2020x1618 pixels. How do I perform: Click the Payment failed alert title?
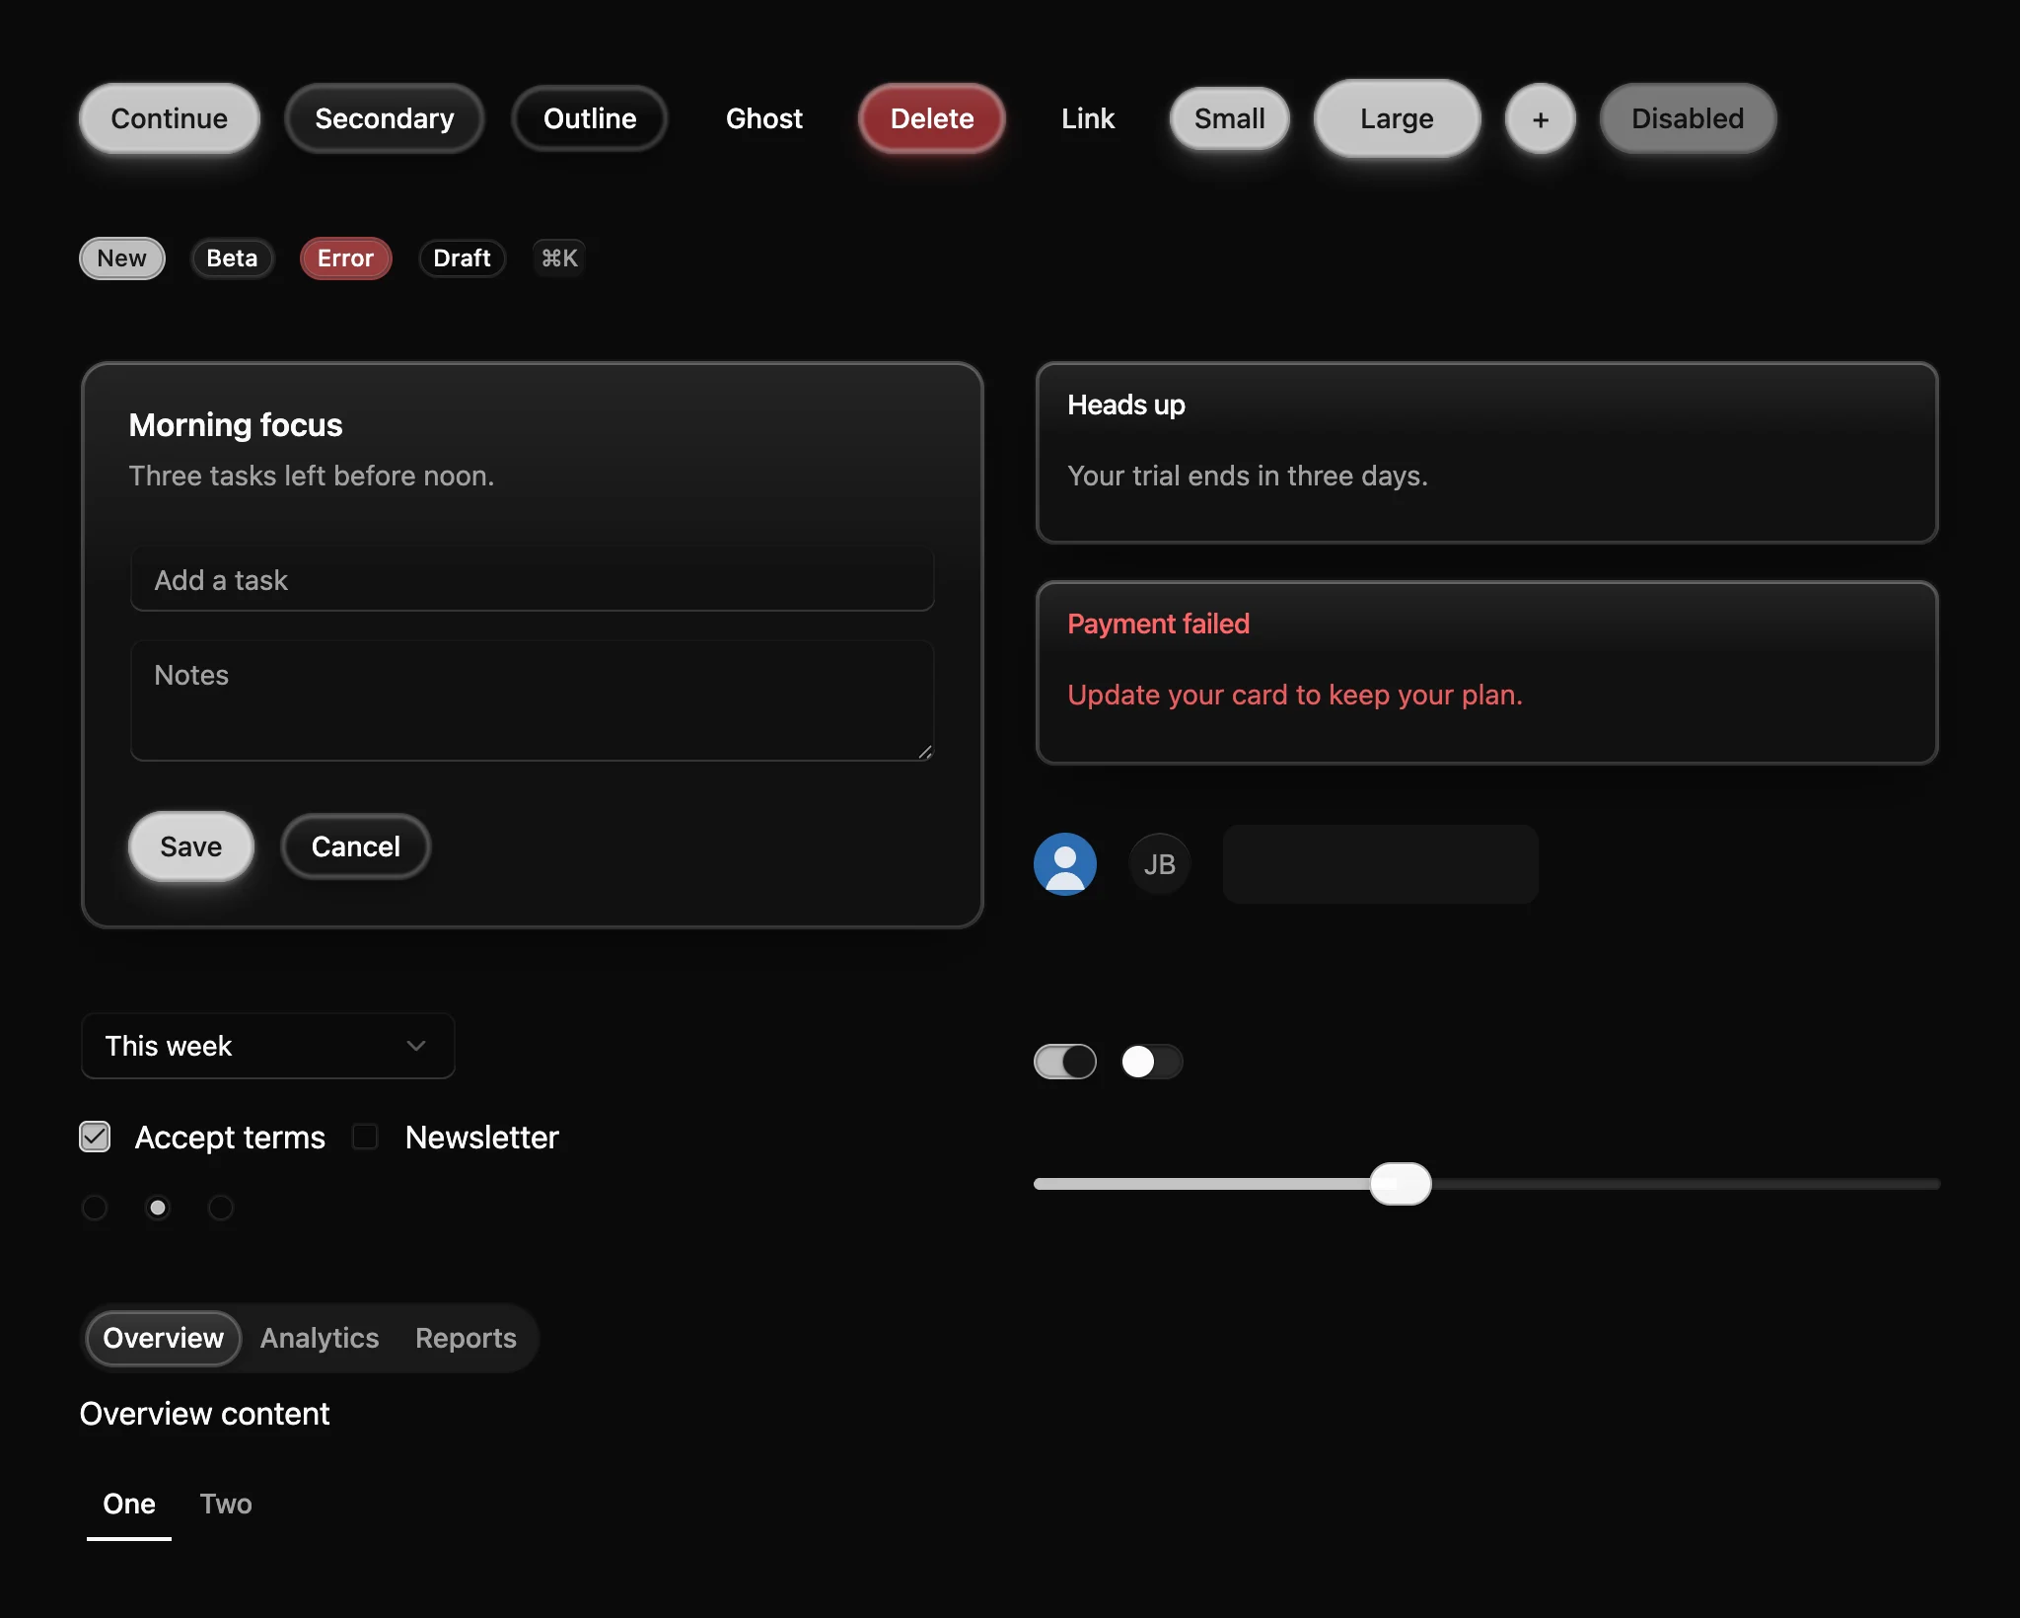(1159, 624)
